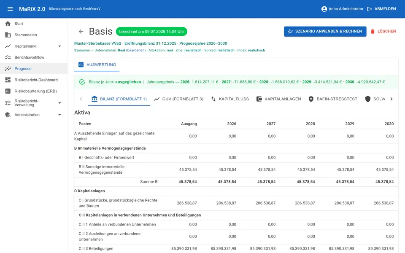Click the Abmelden button

381,9
